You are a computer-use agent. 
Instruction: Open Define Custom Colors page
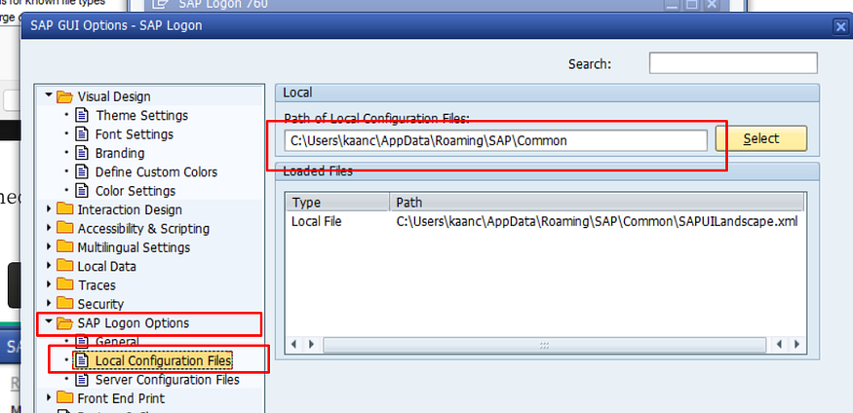(156, 172)
